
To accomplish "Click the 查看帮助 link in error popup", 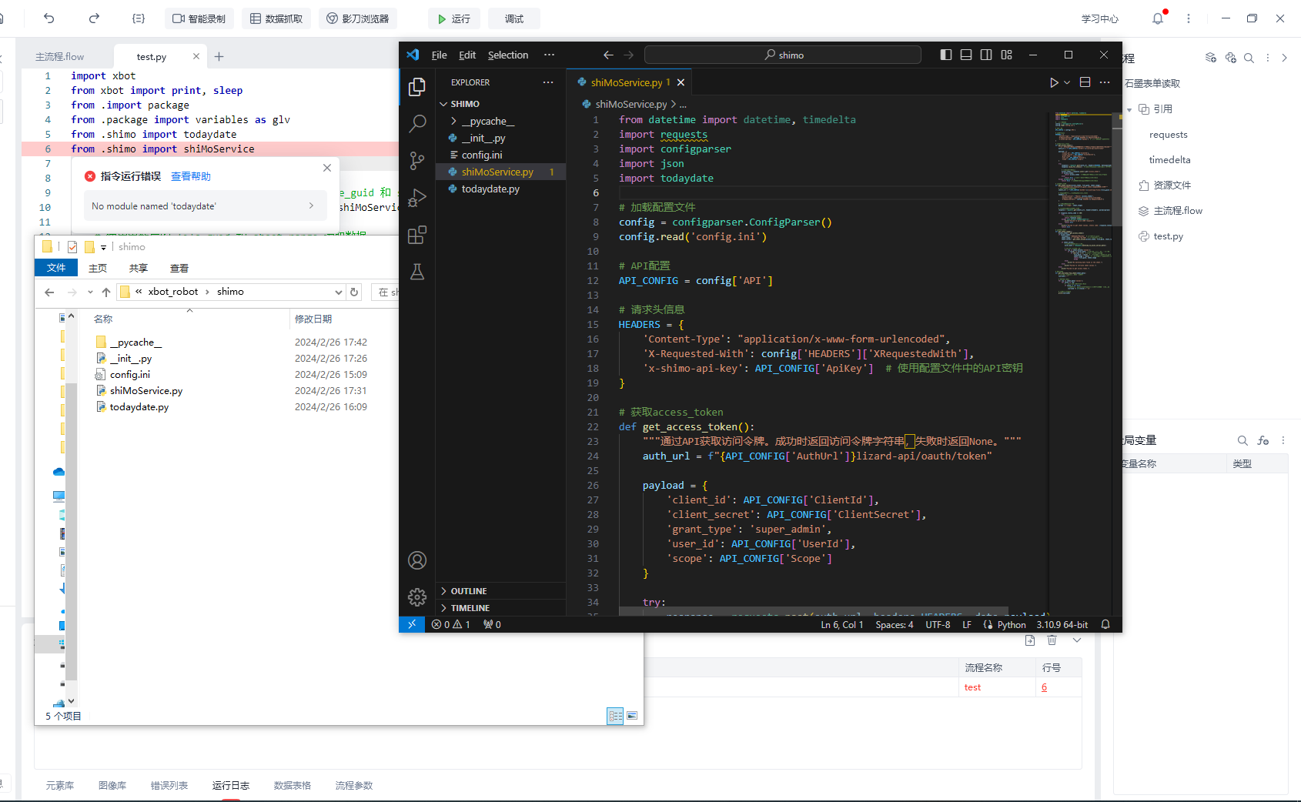I will point(190,176).
